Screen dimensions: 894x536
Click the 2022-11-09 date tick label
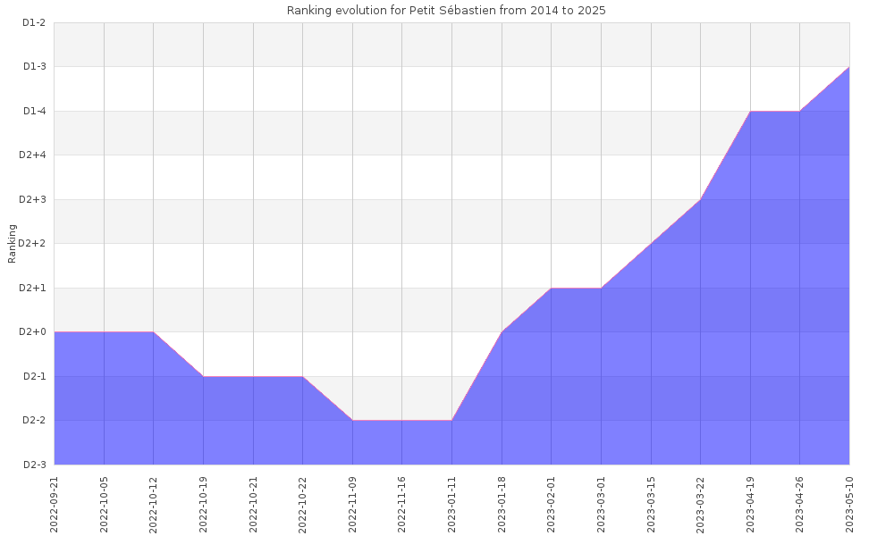pyautogui.click(x=352, y=504)
